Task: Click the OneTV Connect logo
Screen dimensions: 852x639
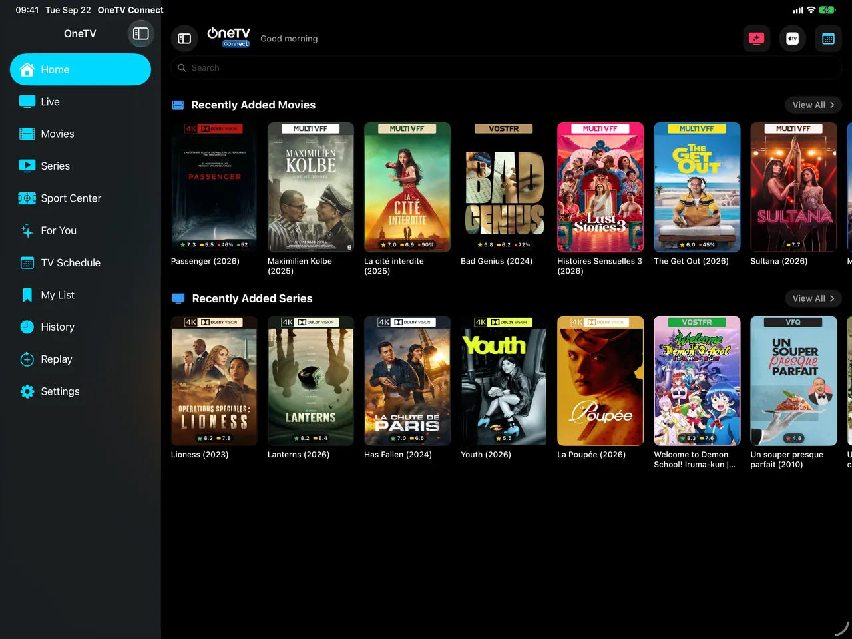Action: click(x=228, y=37)
